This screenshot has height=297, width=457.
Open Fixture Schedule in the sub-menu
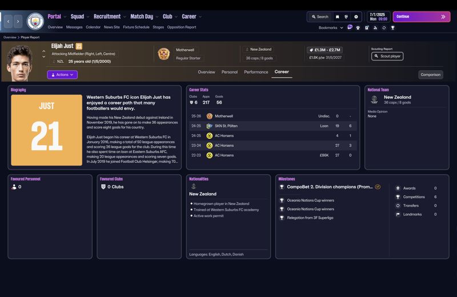(136, 27)
